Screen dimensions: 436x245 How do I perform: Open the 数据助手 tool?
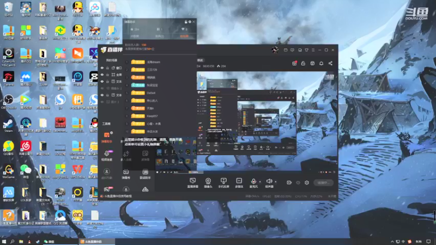(x=145, y=174)
